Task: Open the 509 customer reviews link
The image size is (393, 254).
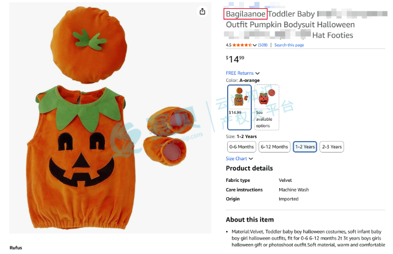Action: click(263, 45)
